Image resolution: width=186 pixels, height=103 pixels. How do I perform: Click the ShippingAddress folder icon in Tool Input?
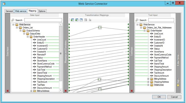[152, 82]
